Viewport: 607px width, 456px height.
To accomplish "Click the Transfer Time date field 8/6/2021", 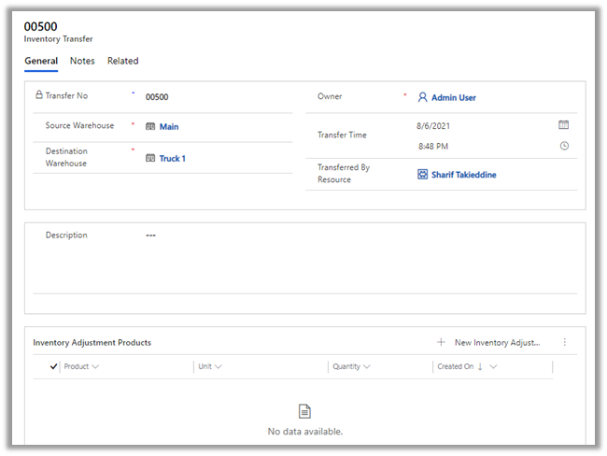I will click(431, 124).
